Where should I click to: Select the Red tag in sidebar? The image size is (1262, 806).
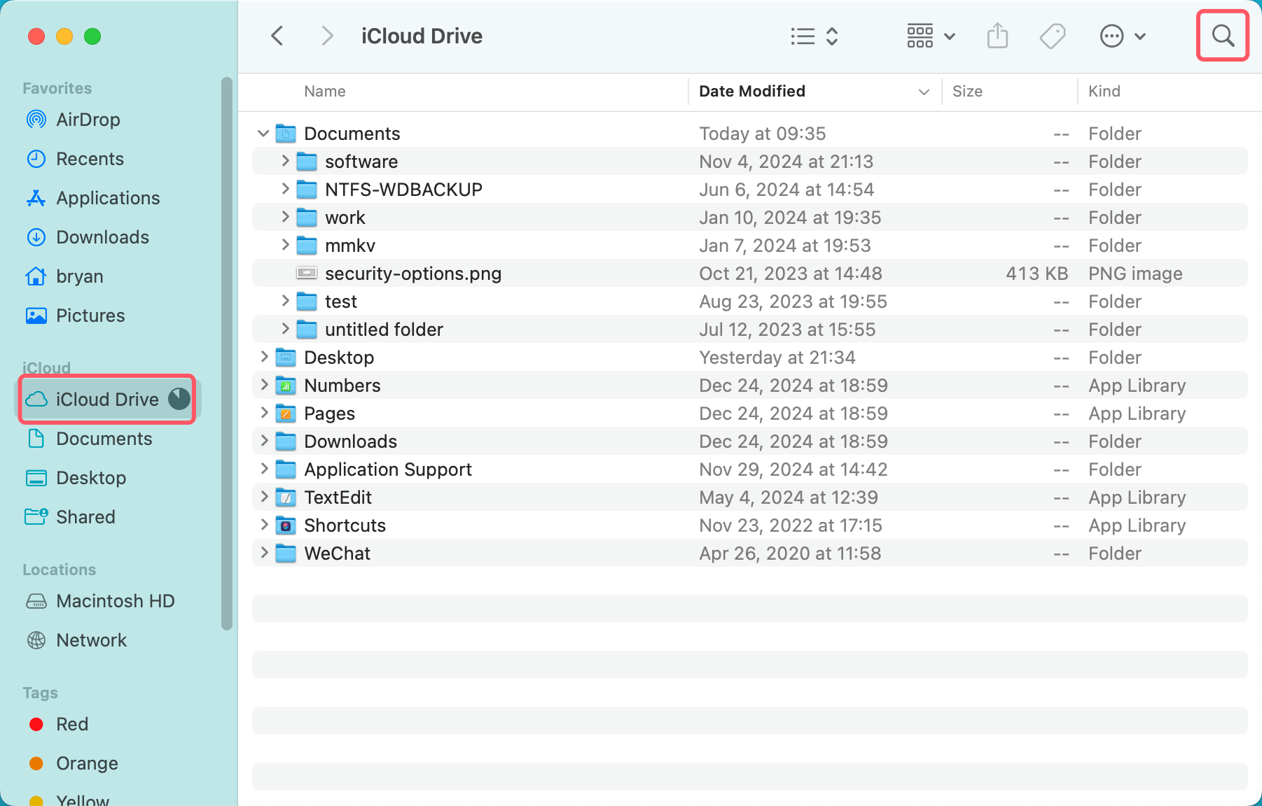72,724
